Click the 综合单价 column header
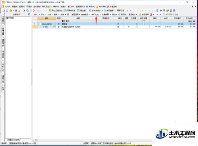 tap(177, 18)
